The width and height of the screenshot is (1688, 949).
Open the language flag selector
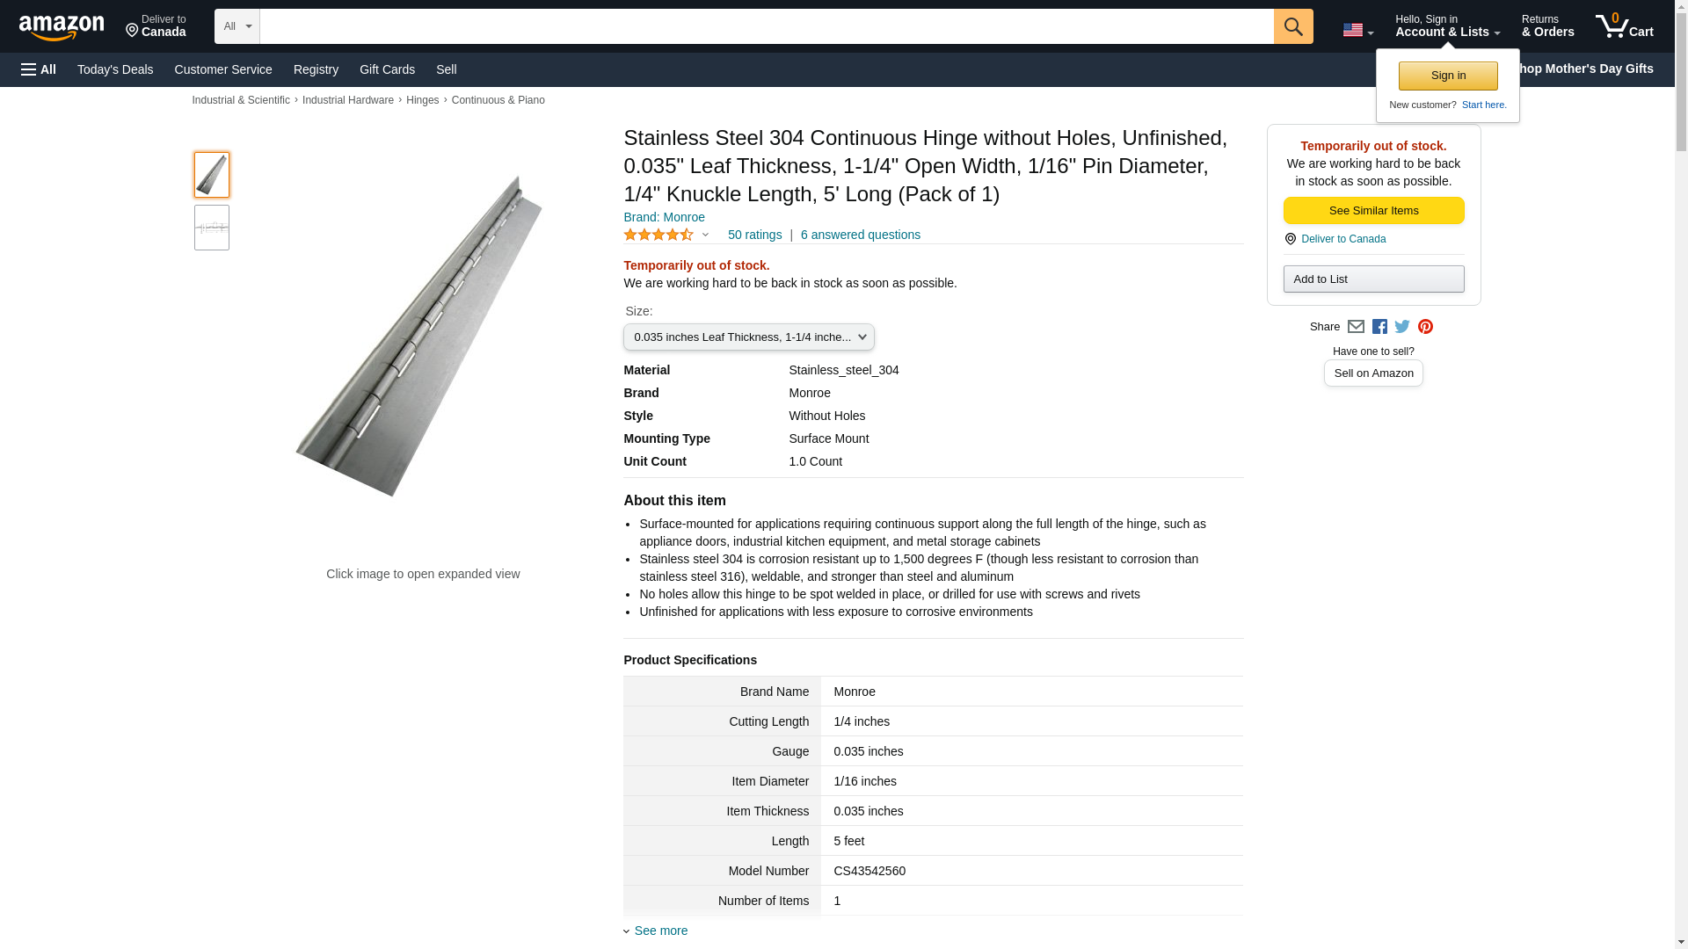click(1357, 30)
